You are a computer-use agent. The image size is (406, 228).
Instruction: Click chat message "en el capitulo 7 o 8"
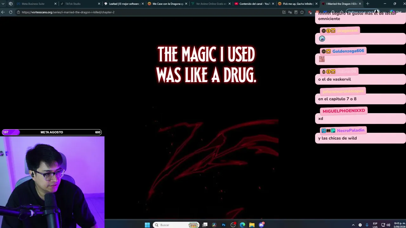pyautogui.click(x=337, y=99)
